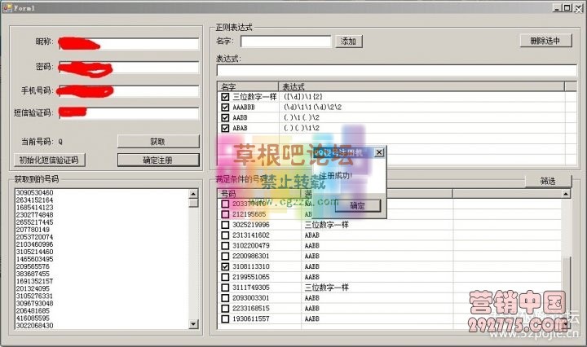Click the 筛选 button
Screen dimensions: 587x347
click(x=548, y=181)
